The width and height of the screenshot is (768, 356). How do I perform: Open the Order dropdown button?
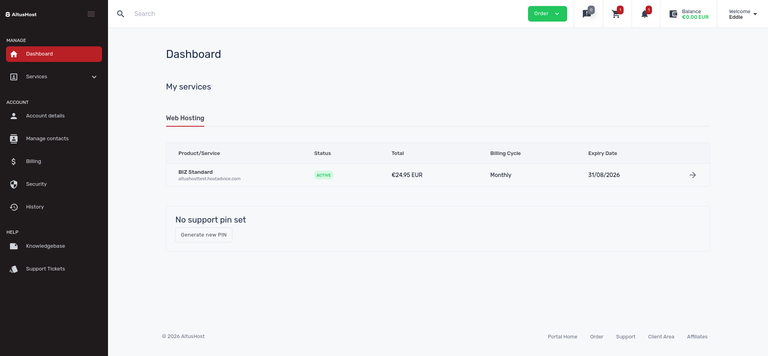(x=547, y=14)
